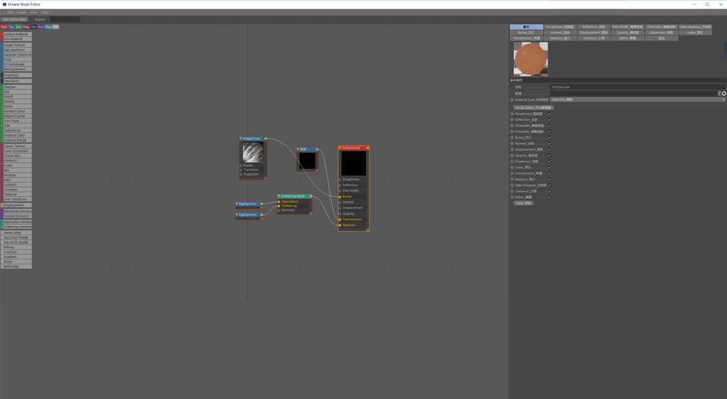This screenshot has height=399, width=727.
Task: Toggle the blue Tex filter tag
Action: (x=11, y=27)
